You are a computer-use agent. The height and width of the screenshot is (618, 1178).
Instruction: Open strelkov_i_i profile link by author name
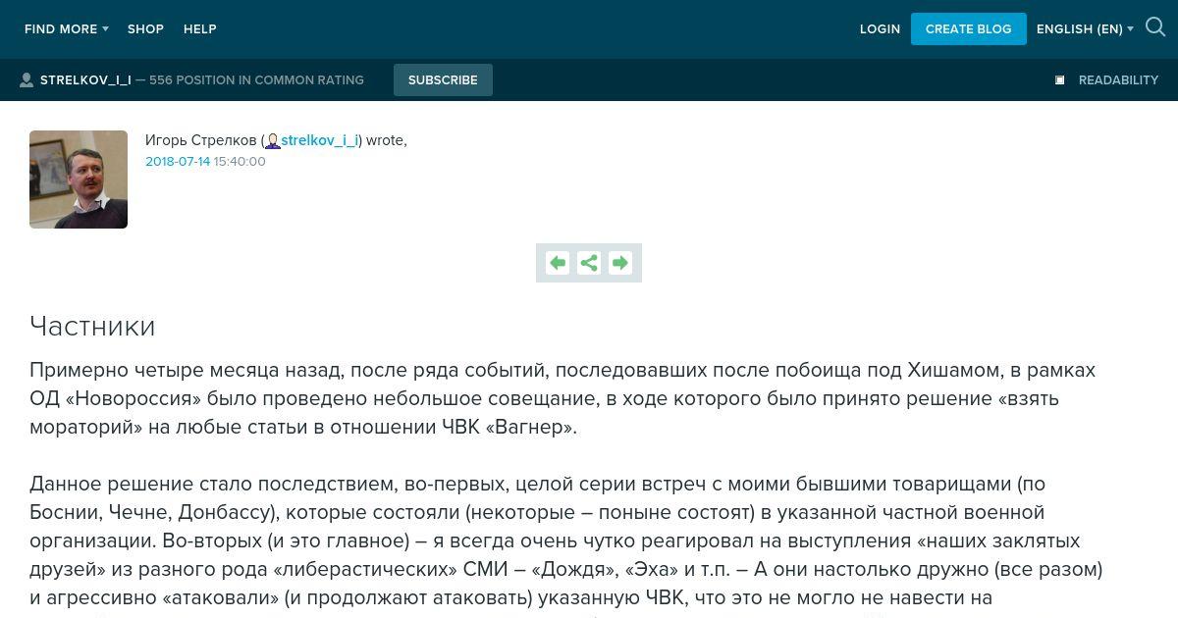320,141
